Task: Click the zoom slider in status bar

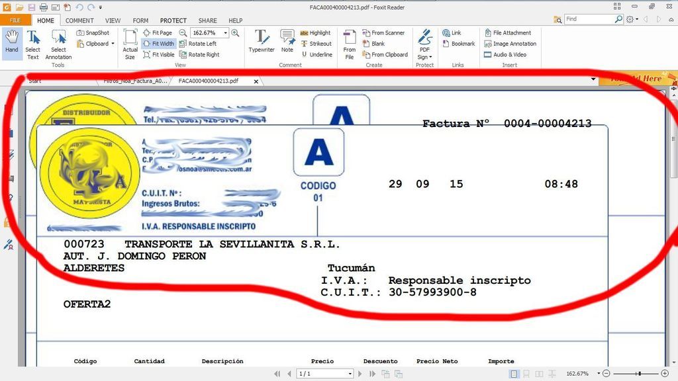Action: click(639, 374)
